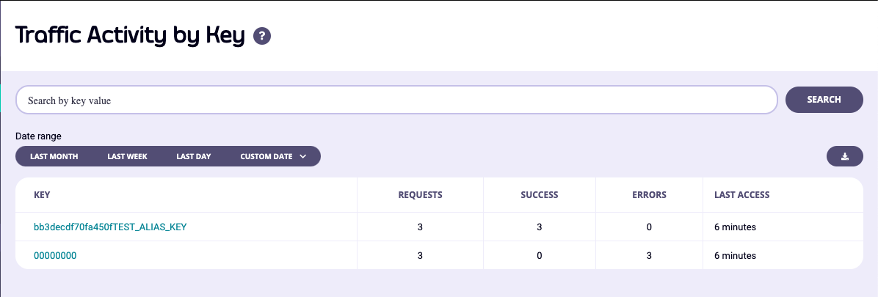Click last access time for bb3decdf70fa450fTEST_ALIAS_KEY

(735, 227)
